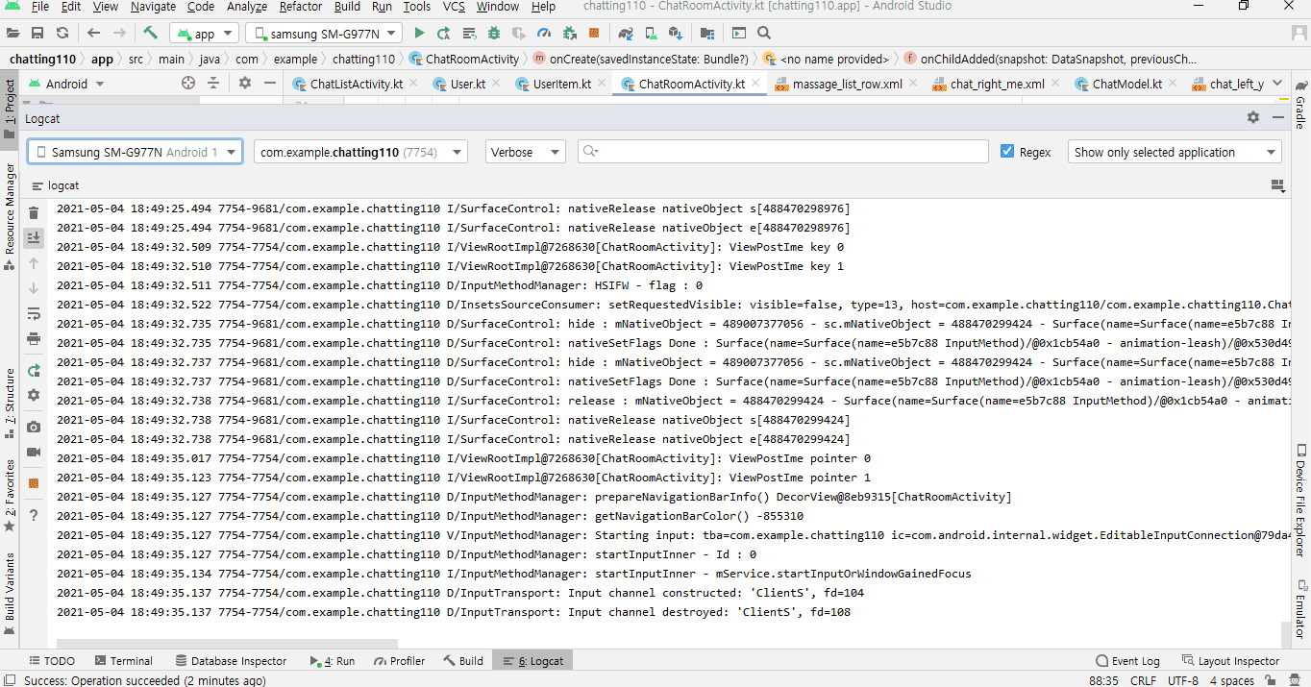Image resolution: width=1311 pixels, height=687 pixels.
Task: Click the Select Opened File target icon
Action: tap(188, 84)
